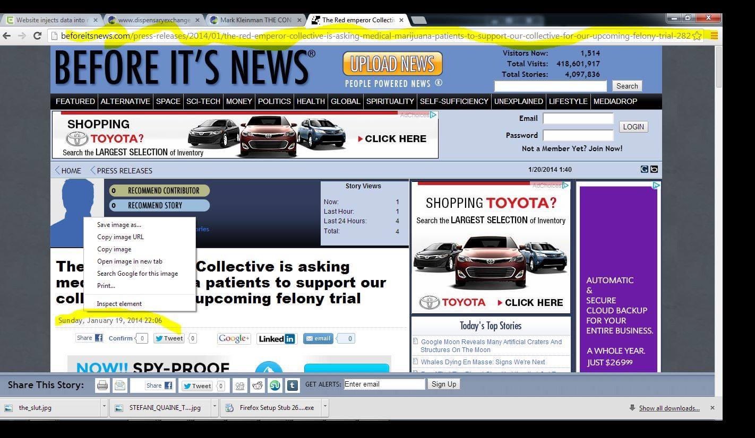This screenshot has height=438, width=755.
Task: Share via StumbleUpon icon in bottom bar
Action: (275, 386)
